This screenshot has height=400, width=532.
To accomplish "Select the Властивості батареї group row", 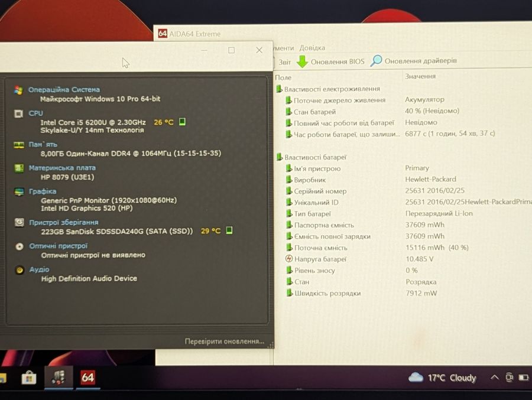I will [312, 157].
